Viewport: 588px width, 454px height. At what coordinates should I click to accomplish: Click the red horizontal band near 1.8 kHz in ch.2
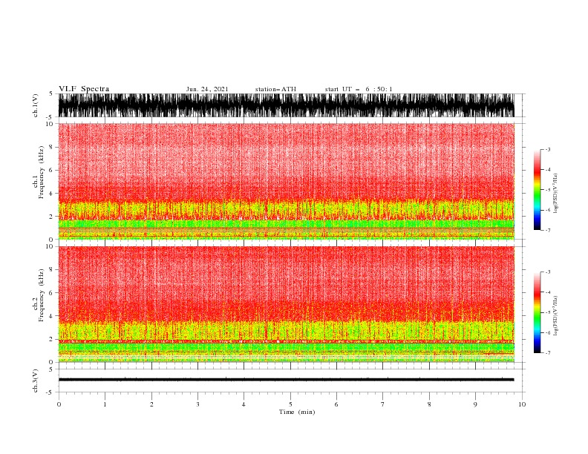tap(286, 342)
